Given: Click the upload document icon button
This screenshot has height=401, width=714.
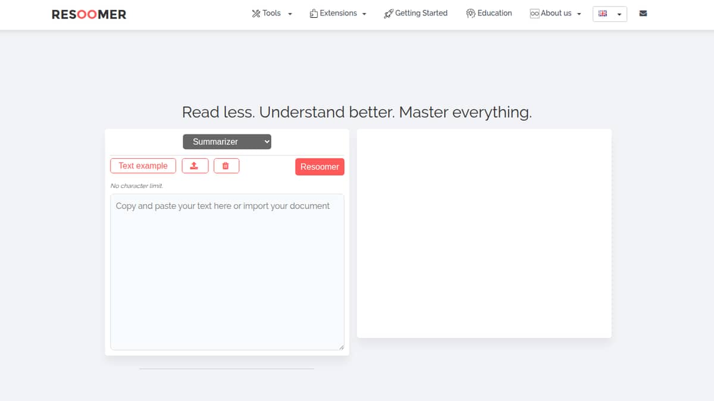Looking at the screenshot, I should (x=195, y=166).
